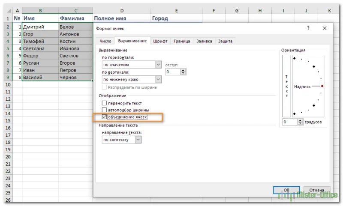The height and width of the screenshot is (206, 343).
Task: Toggle the автоподбор ширины checkbox
Action: coord(104,110)
